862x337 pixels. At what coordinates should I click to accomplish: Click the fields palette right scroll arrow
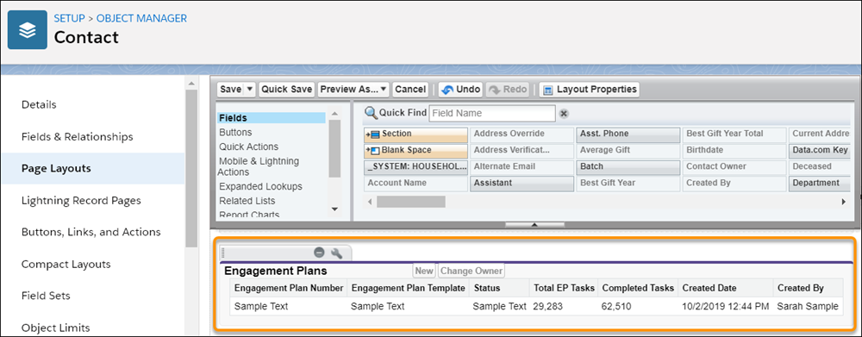coord(844,202)
